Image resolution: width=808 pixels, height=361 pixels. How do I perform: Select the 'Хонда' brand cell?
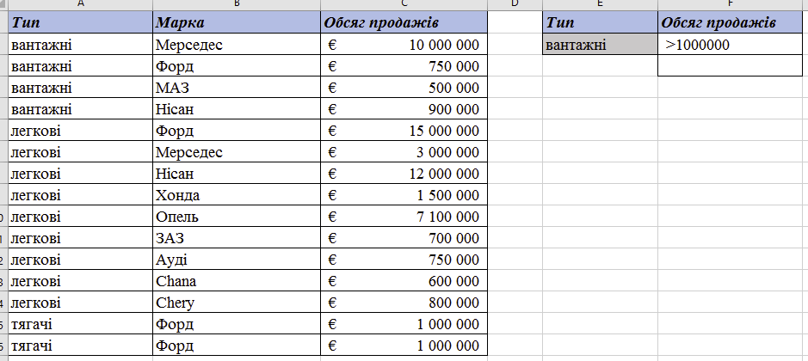click(237, 195)
